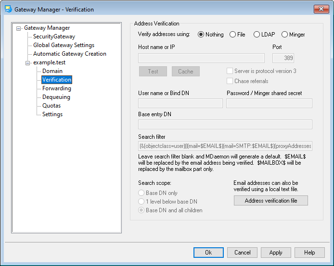Image resolution: width=334 pixels, height=266 pixels.
Task: Collapse the Gateway Manager tree root
Action: (19, 28)
